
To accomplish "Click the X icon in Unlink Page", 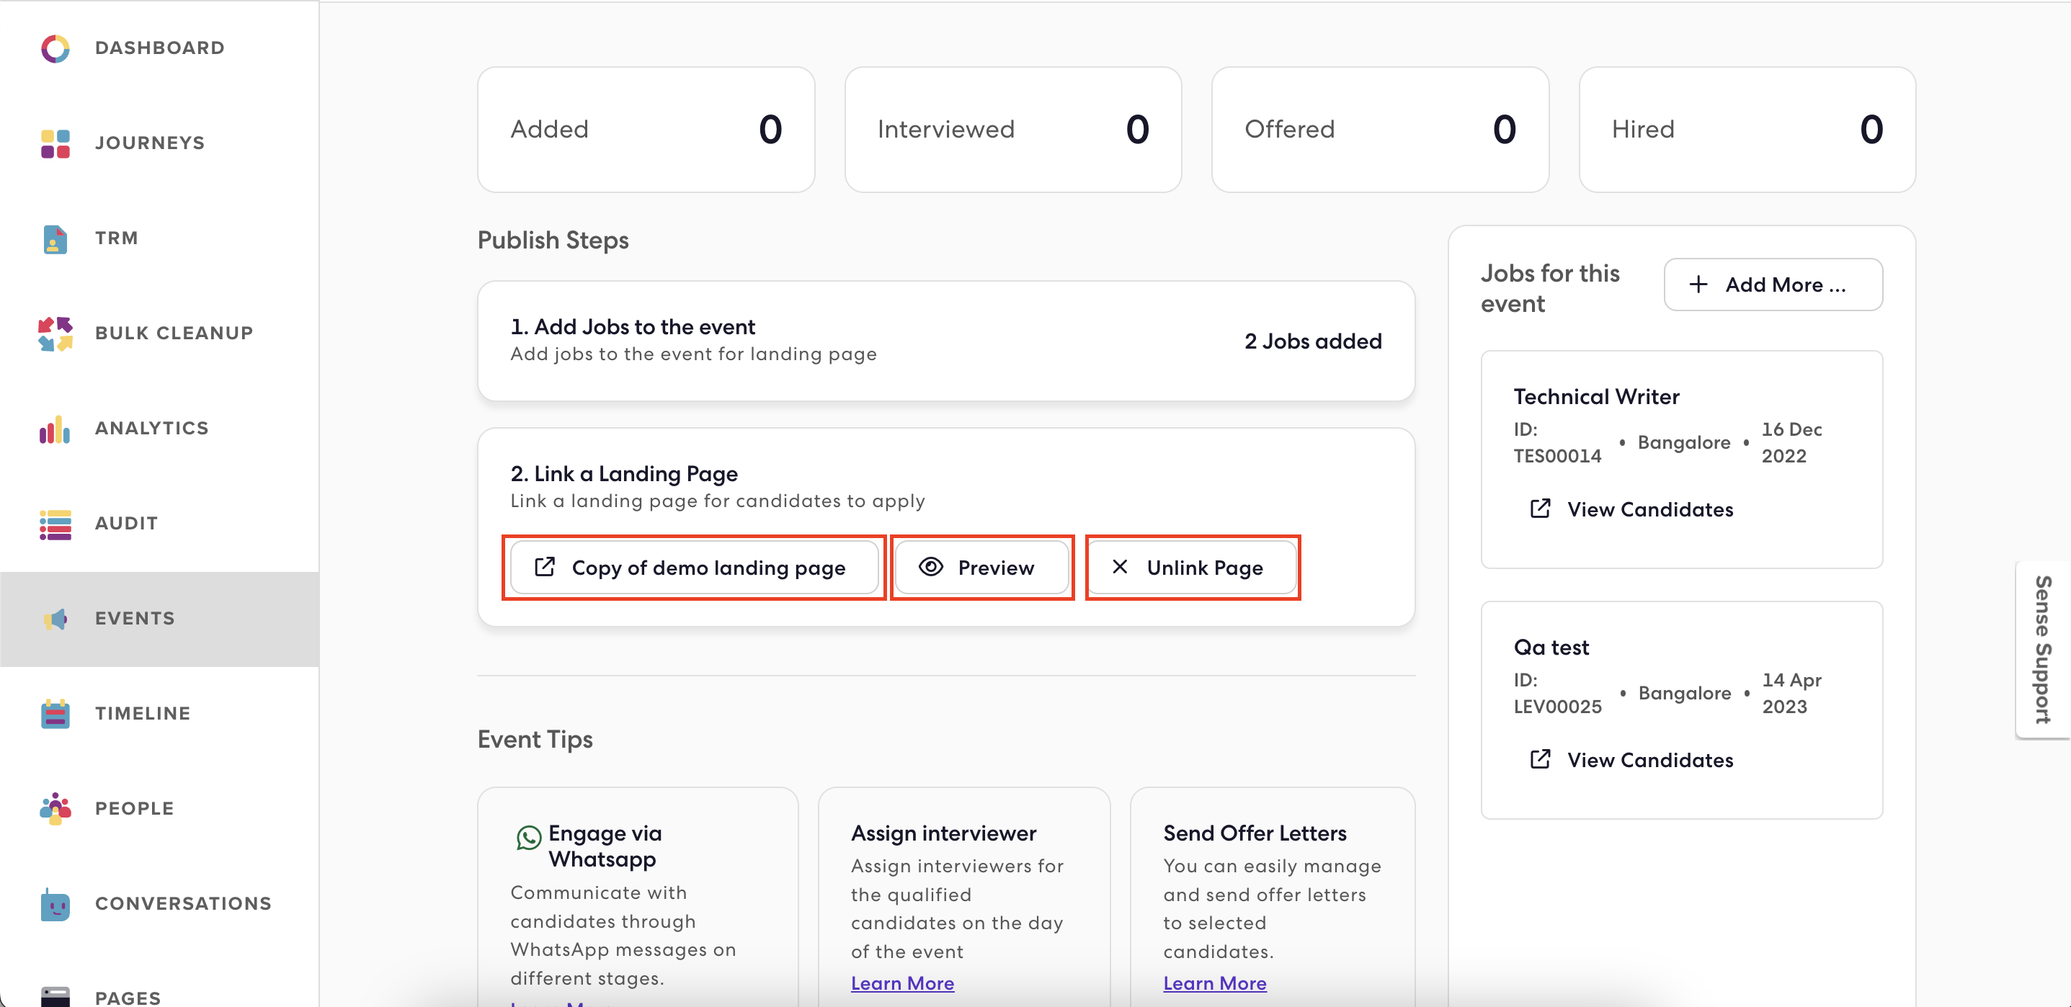I will pos(1119,567).
